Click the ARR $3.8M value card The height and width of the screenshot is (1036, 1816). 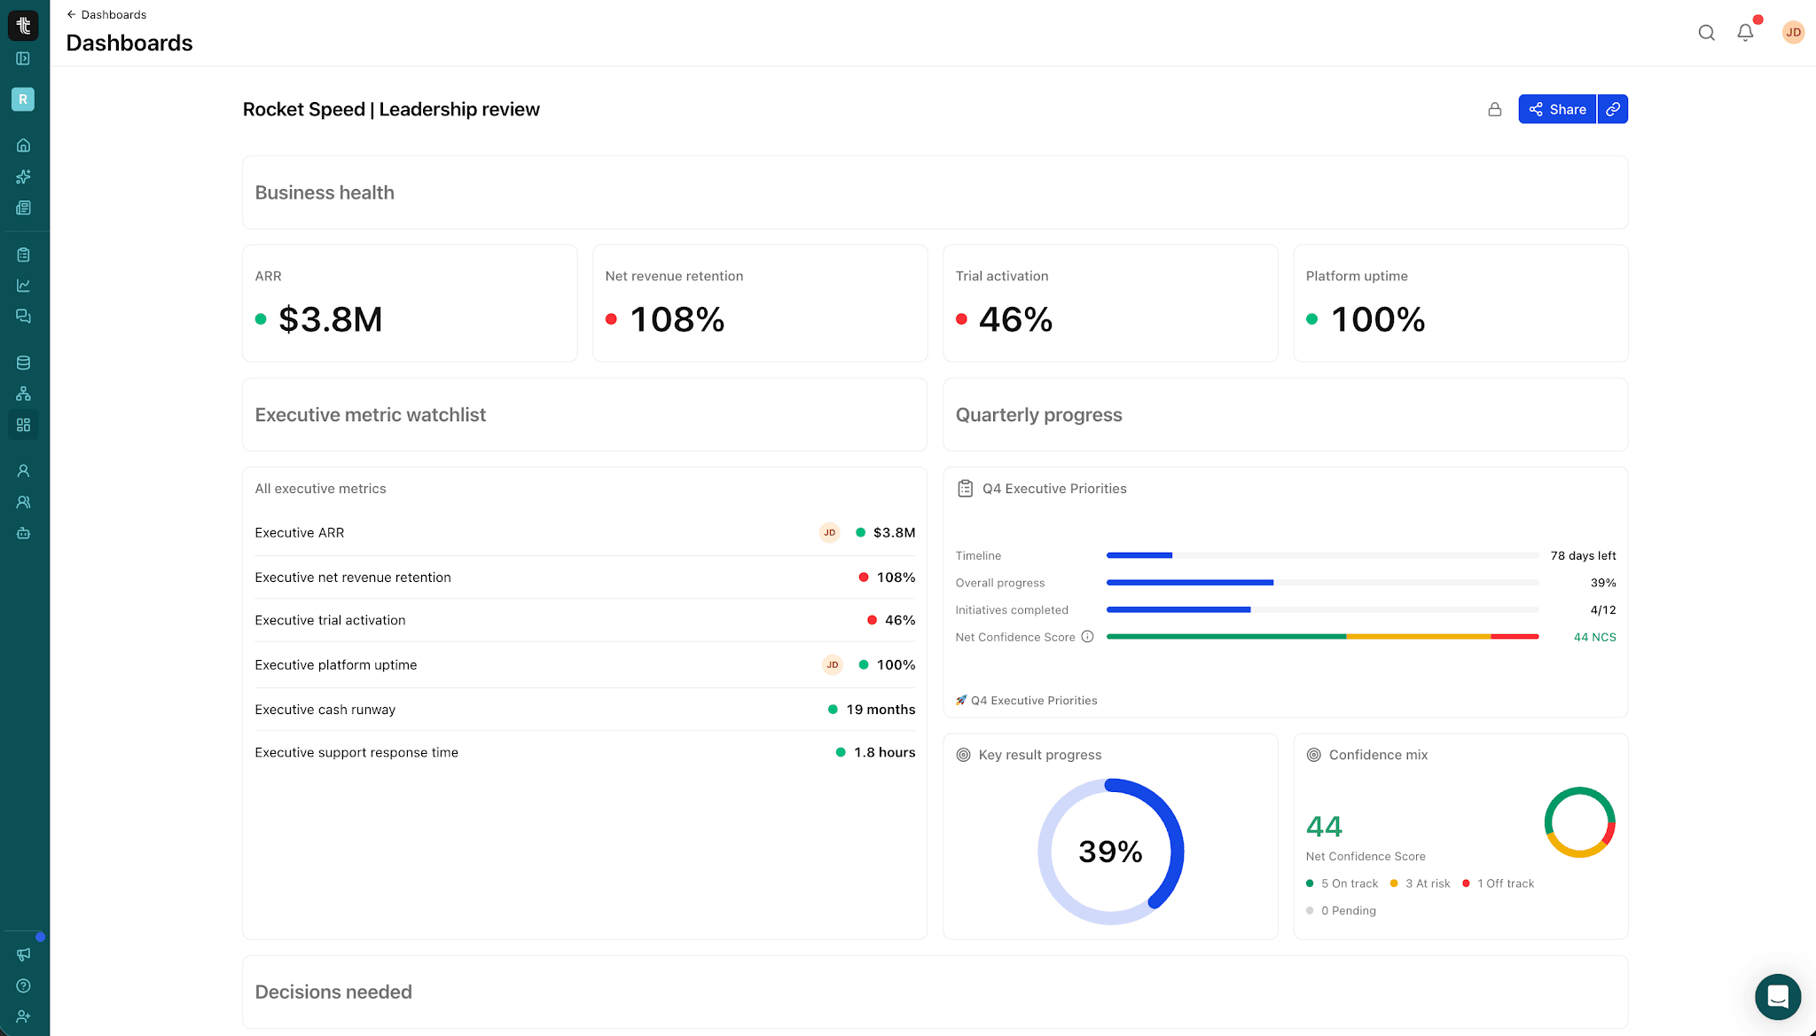point(410,303)
